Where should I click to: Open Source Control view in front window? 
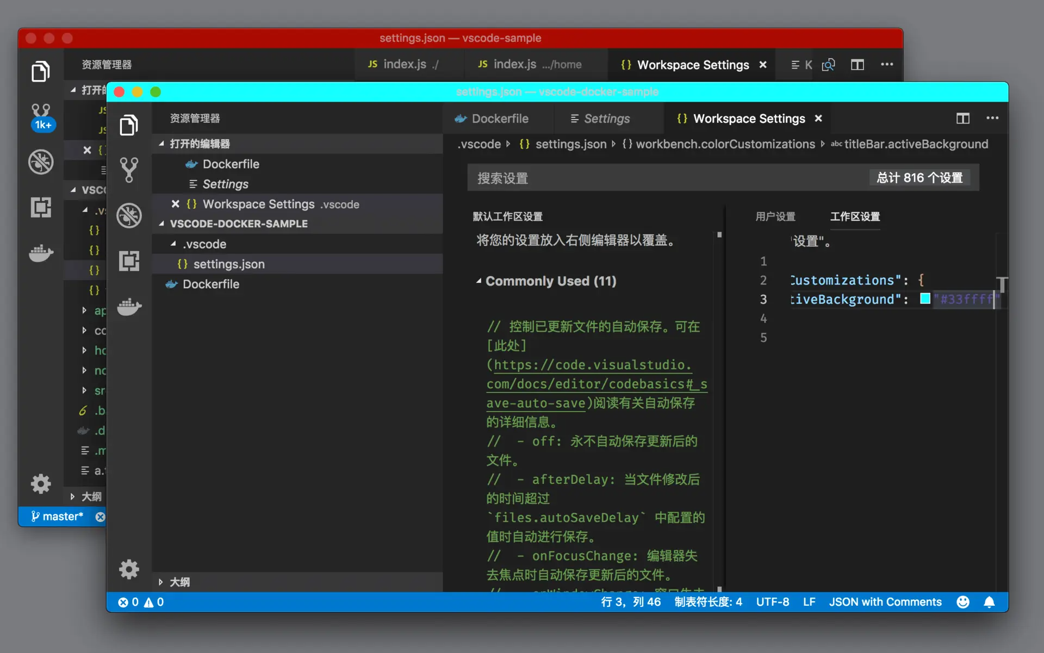[129, 170]
